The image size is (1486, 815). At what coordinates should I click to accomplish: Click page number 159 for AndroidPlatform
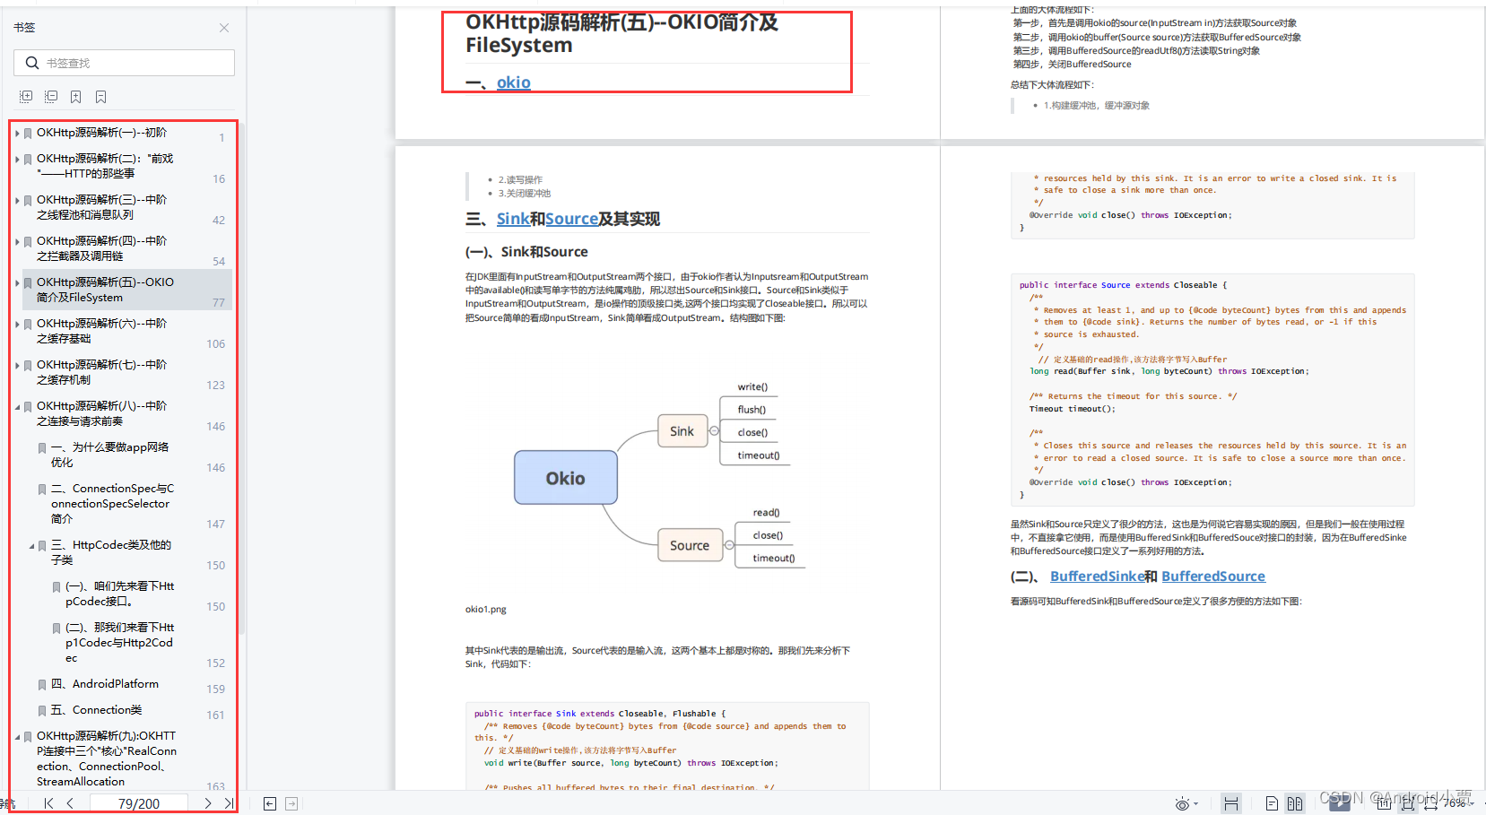click(x=216, y=689)
